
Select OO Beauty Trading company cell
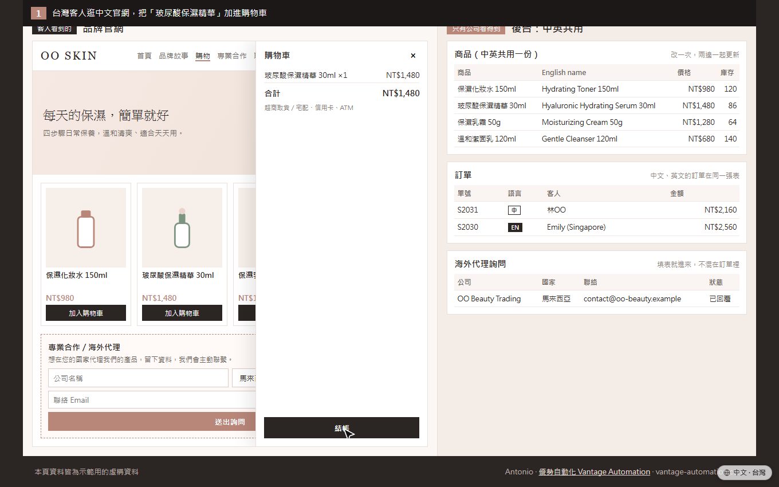coord(489,299)
